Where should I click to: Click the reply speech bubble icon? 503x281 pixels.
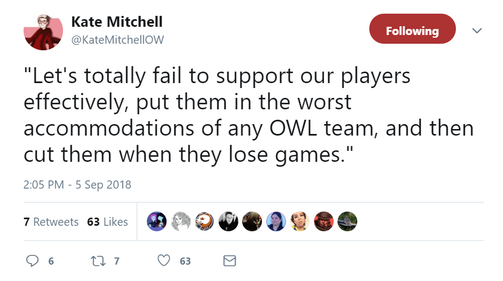point(33,261)
